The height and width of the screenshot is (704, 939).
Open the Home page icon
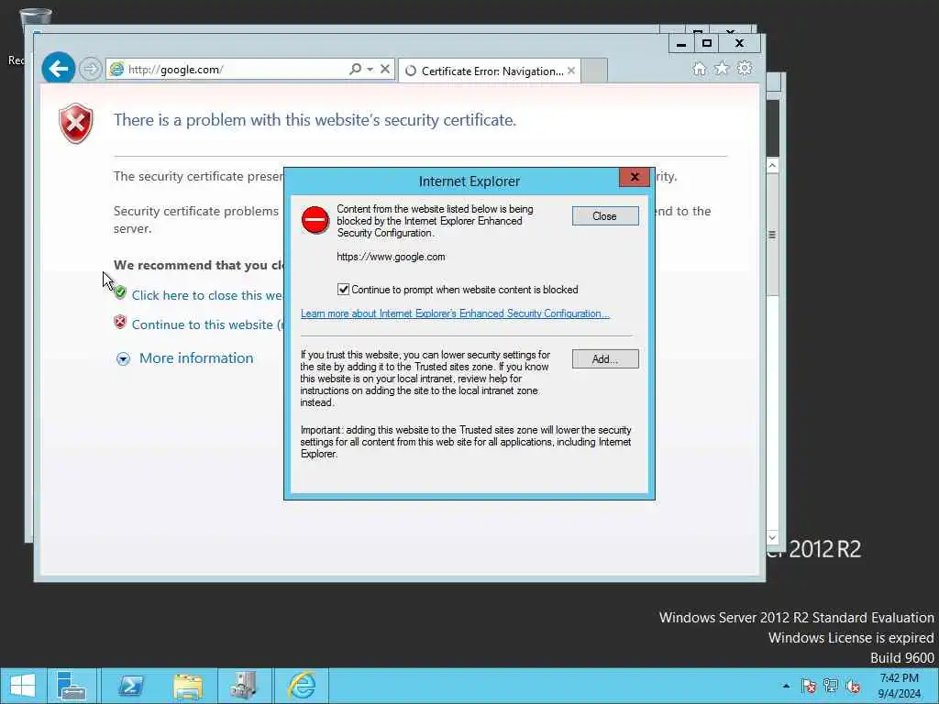699,69
